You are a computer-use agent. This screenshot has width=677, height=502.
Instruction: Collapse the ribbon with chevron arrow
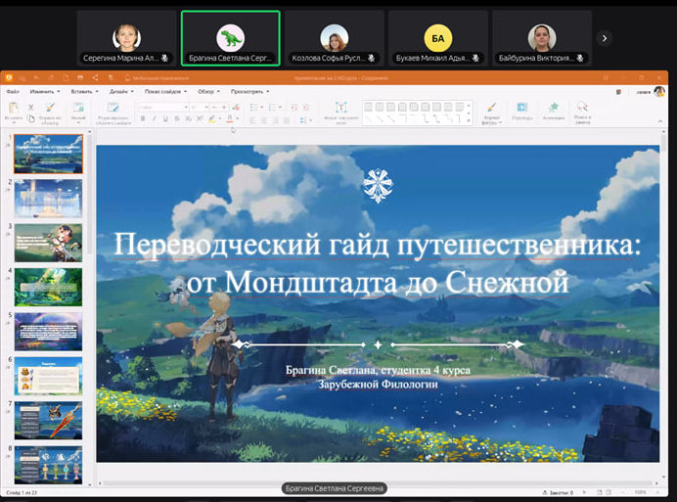point(659,121)
